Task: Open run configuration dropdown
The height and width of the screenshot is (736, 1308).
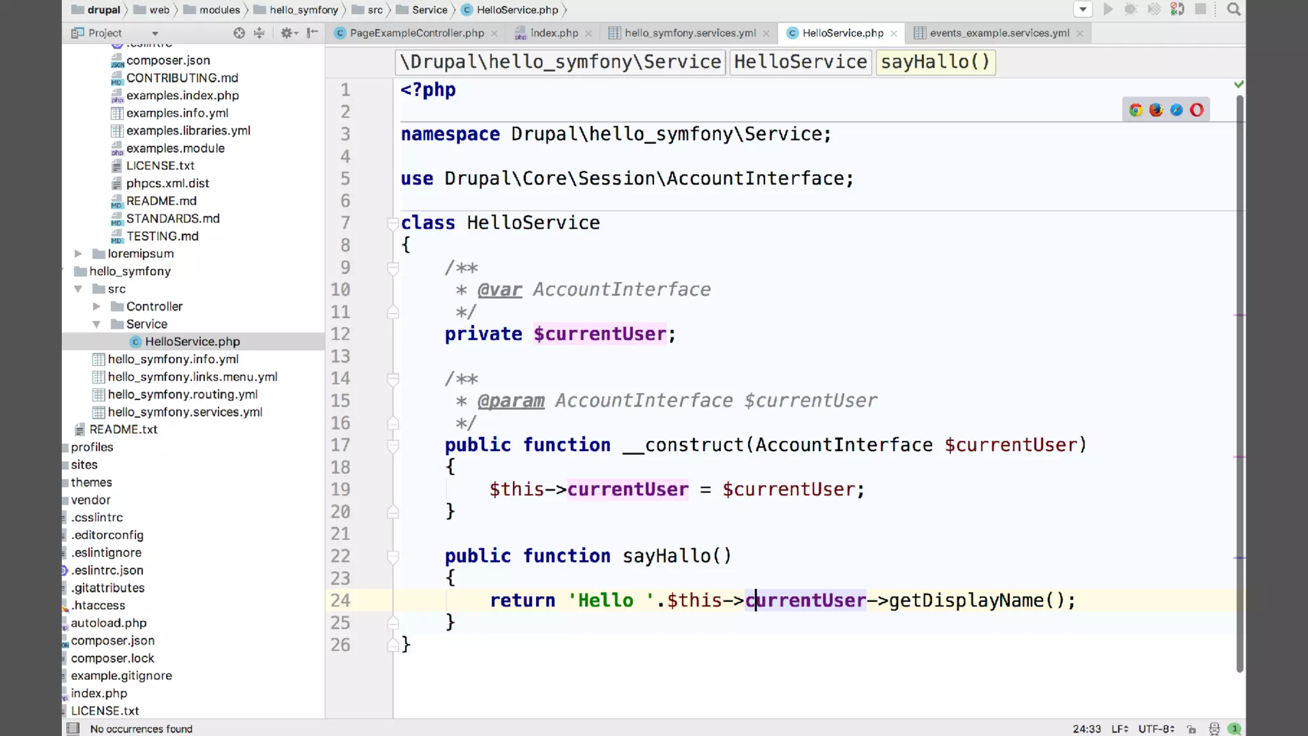Action: click(1083, 10)
